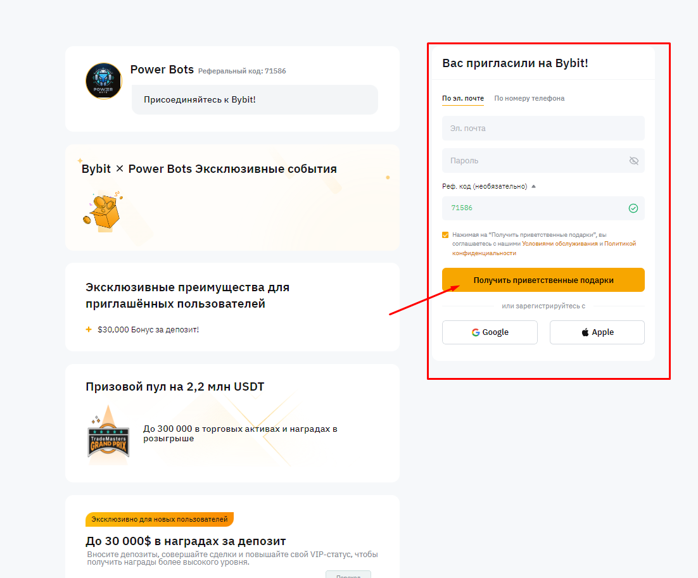Image resolution: width=698 pixels, height=578 pixels.
Task: Select the Google logo icon
Action: point(474,332)
